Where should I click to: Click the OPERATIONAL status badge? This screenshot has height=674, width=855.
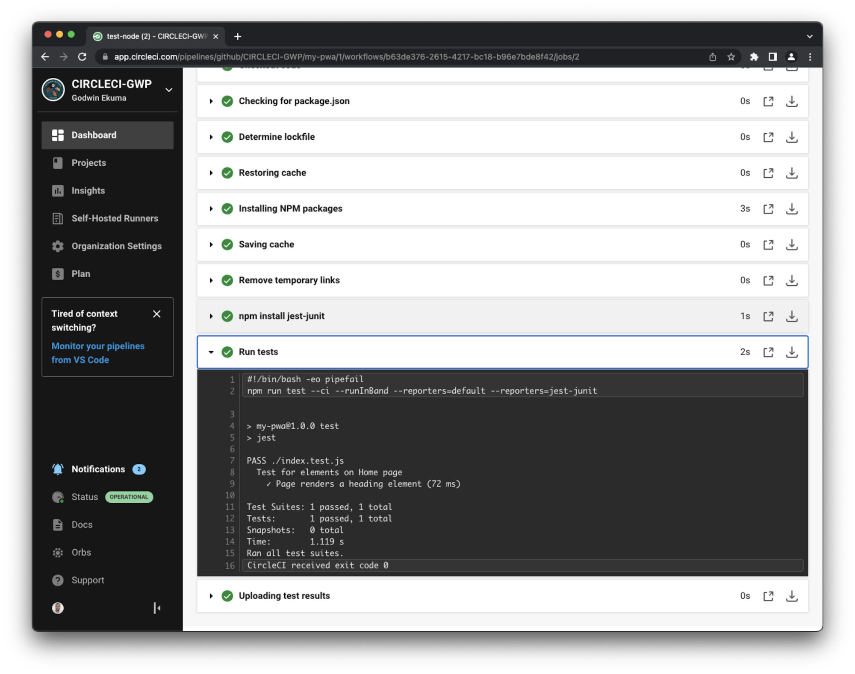point(129,497)
